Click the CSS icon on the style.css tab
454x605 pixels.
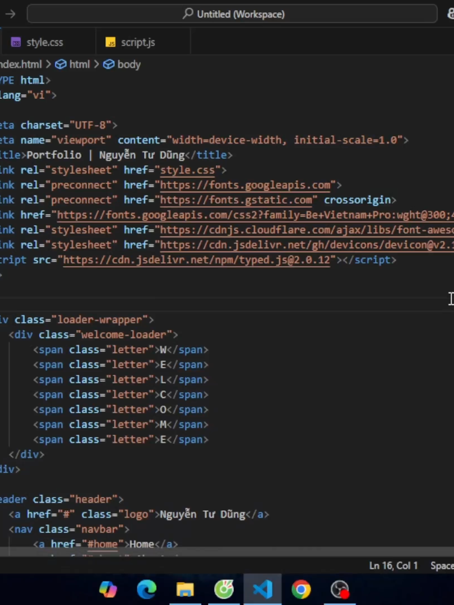[16, 42]
